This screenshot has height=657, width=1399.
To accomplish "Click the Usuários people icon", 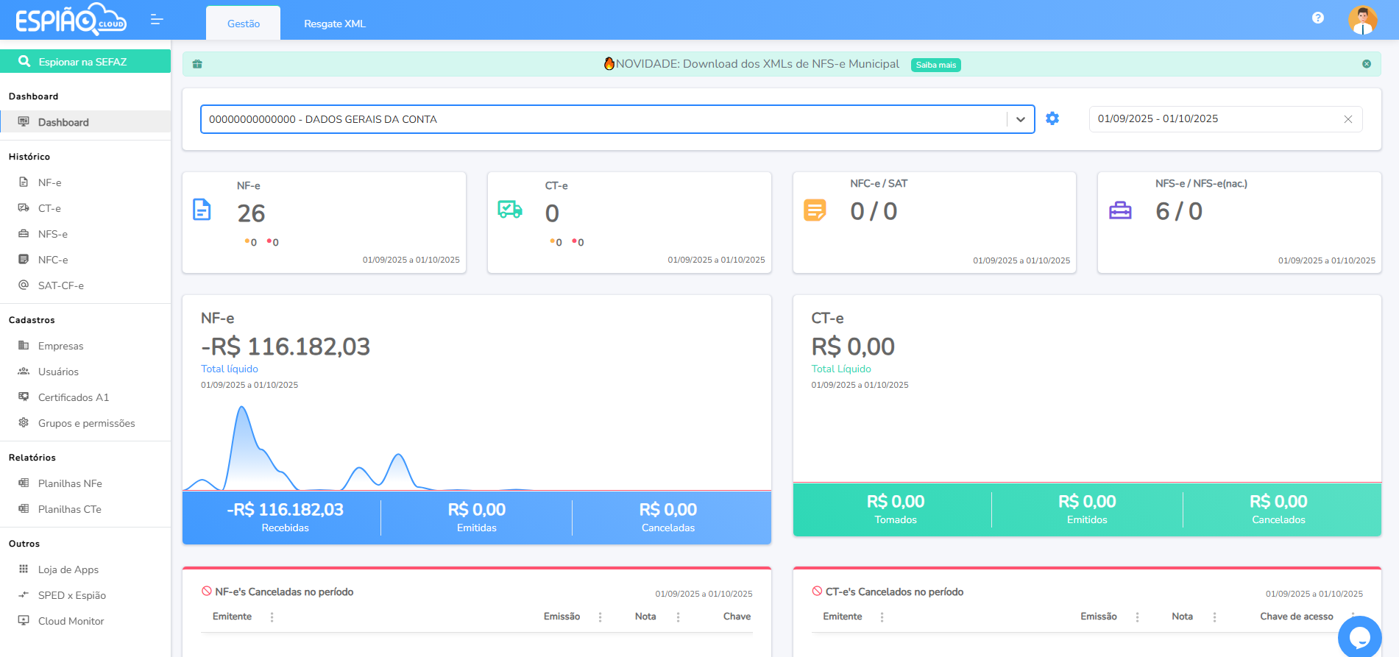I will (24, 371).
